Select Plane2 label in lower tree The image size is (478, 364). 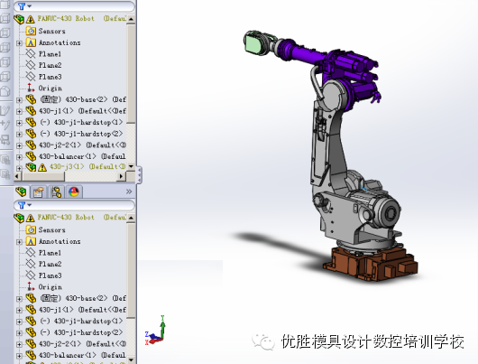click(50, 264)
